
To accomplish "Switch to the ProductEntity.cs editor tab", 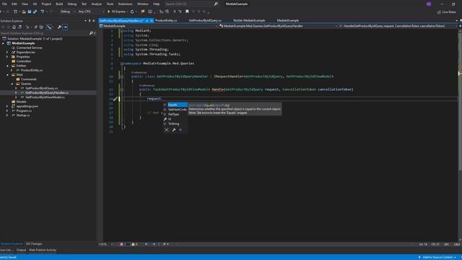I will 166,21.
